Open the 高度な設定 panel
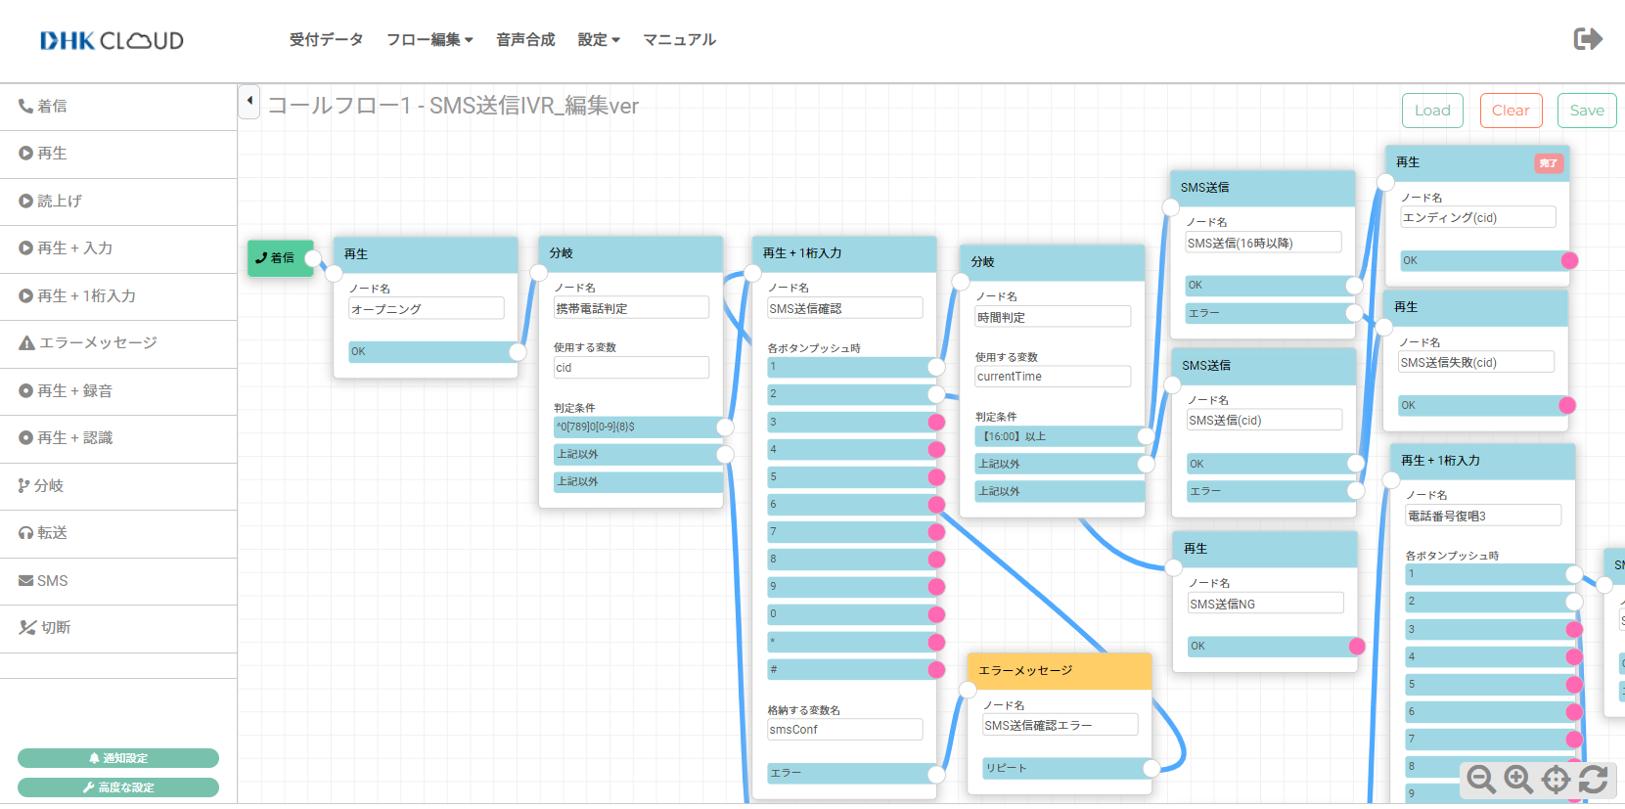1625x809 pixels. click(118, 787)
